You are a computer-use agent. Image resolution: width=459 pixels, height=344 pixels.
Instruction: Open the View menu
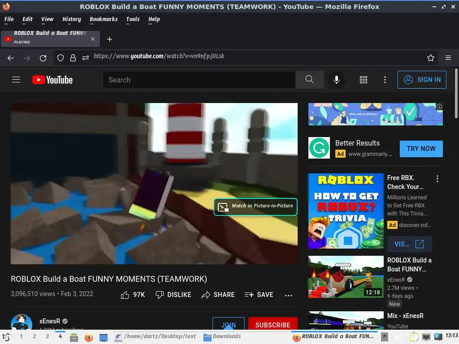47,19
